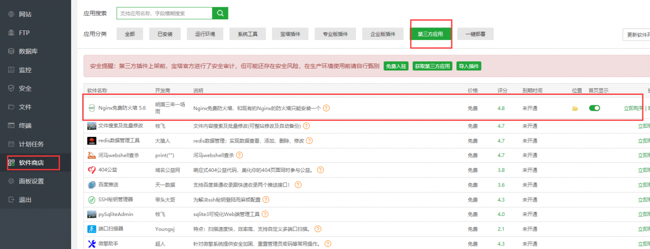Select the 已安装 category tab
650x249 pixels.
(x=165, y=34)
